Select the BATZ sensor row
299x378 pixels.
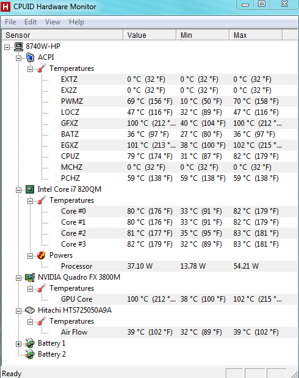click(x=178, y=134)
